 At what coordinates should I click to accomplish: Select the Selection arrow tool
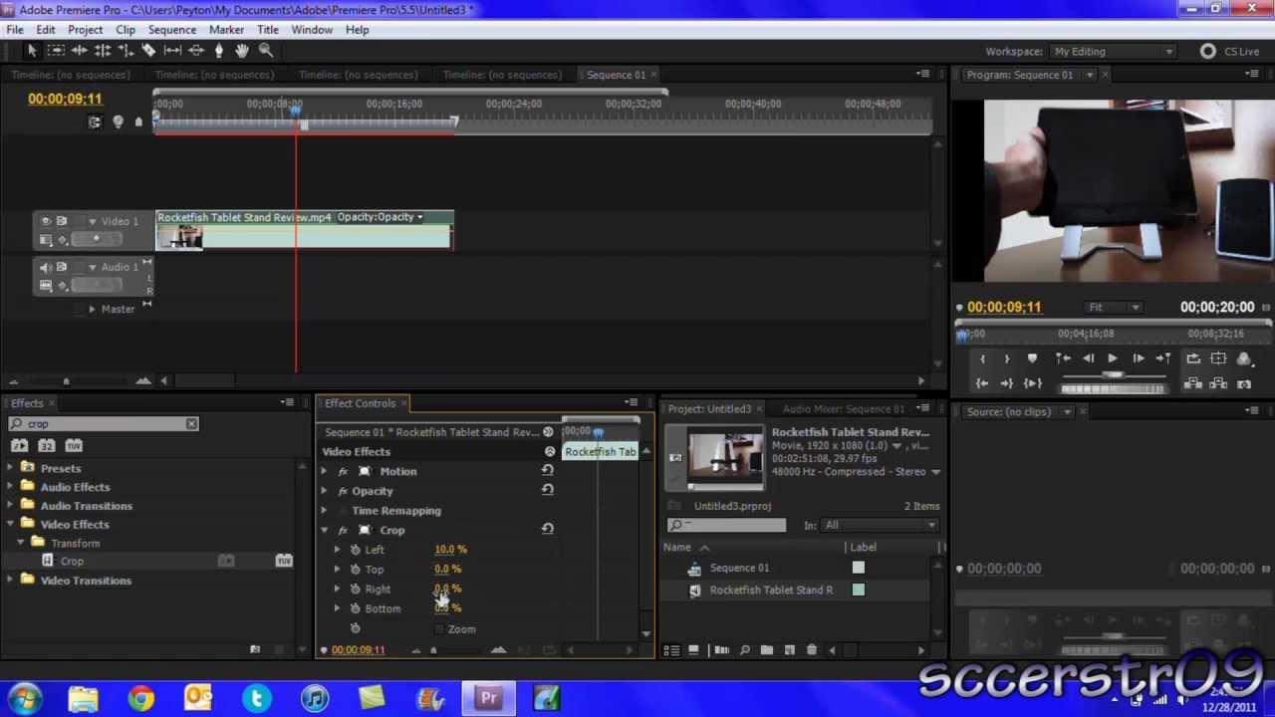click(x=31, y=50)
